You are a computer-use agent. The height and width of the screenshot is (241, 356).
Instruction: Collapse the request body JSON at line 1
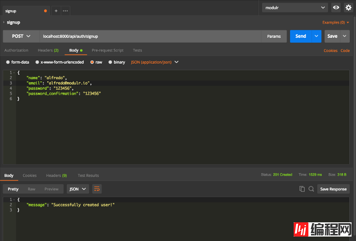click(x=14, y=72)
